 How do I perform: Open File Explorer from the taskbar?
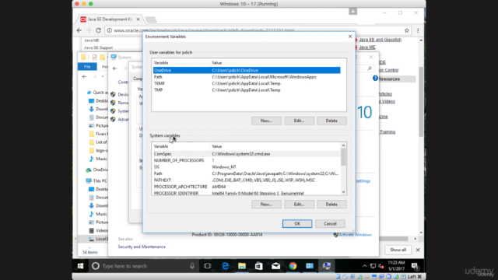click(242, 266)
